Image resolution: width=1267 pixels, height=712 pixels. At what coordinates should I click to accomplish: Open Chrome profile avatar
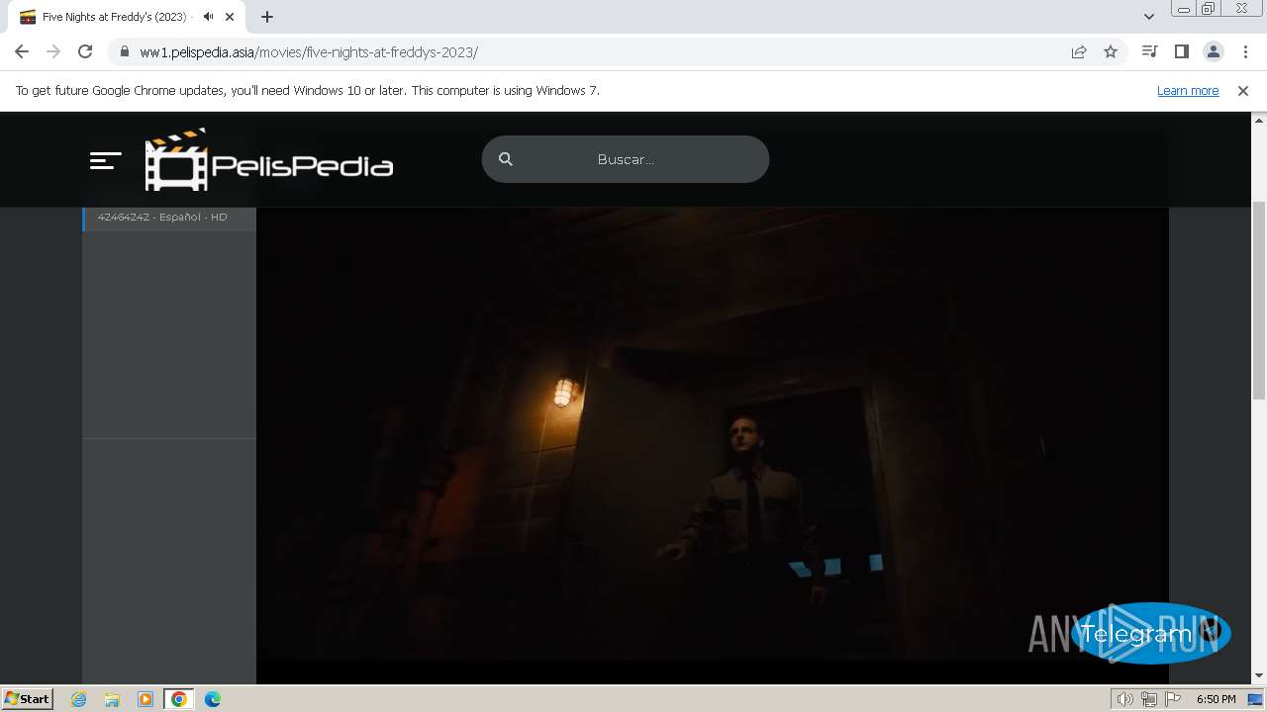pos(1214,51)
